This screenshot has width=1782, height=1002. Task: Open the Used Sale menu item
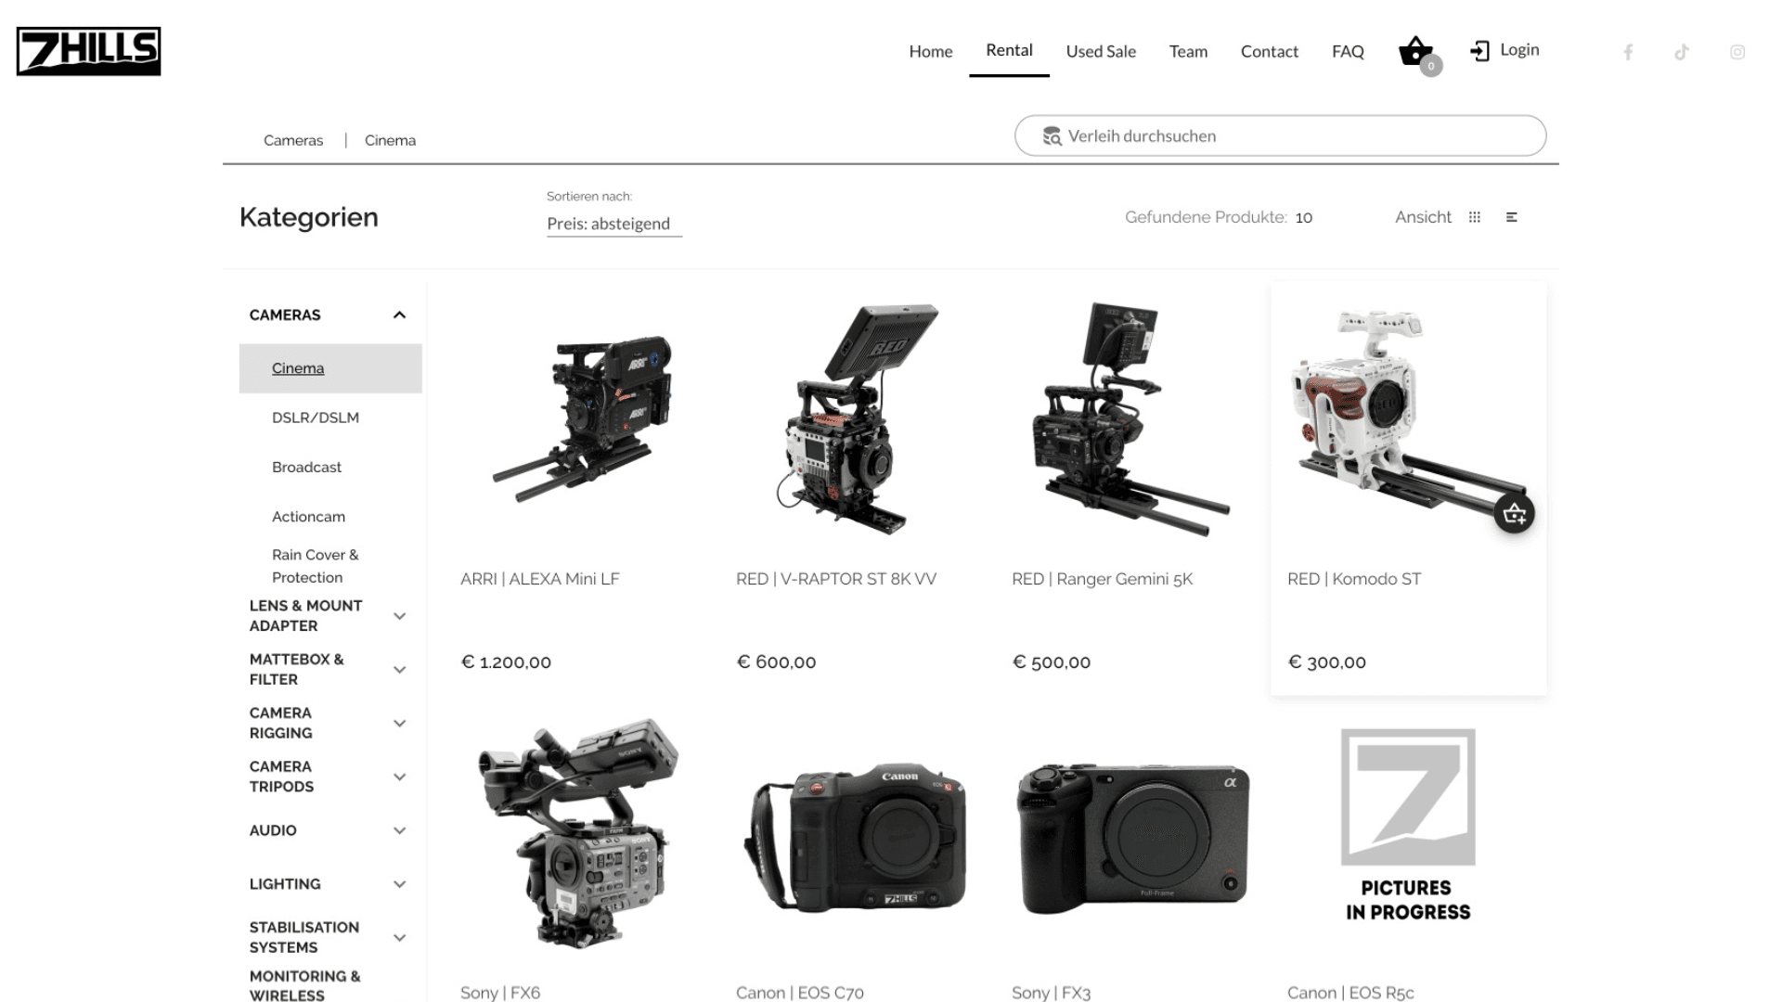pos(1100,51)
